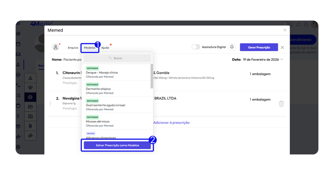The height and width of the screenshot is (175, 334).
Task: Click the camera icon in records sidebar
Action: click(x=30, y=116)
